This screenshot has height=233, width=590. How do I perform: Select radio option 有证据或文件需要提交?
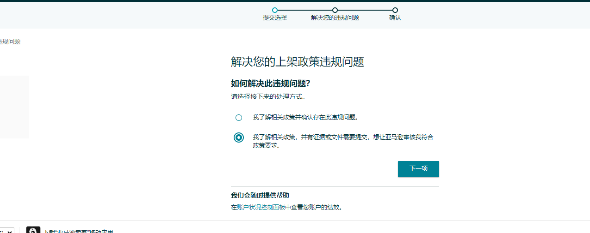(239, 137)
